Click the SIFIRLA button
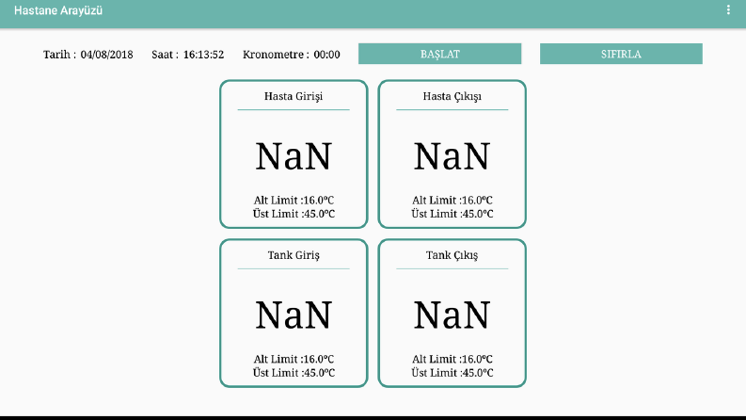Screen dimensions: 746x420 (x=621, y=54)
